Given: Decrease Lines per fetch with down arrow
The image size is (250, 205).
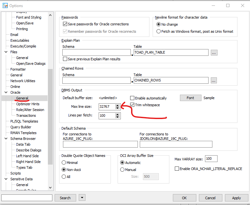Looking at the screenshot, I should click(x=118, y=117).
